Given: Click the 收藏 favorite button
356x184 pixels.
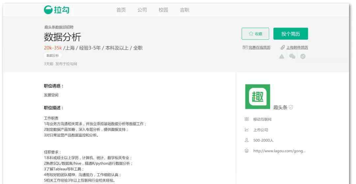Looking at the screenshot, I should [255, 34].
